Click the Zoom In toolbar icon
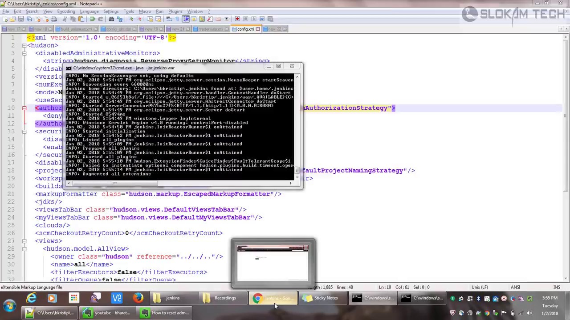The image size is (570, 320). click(131, 19)
